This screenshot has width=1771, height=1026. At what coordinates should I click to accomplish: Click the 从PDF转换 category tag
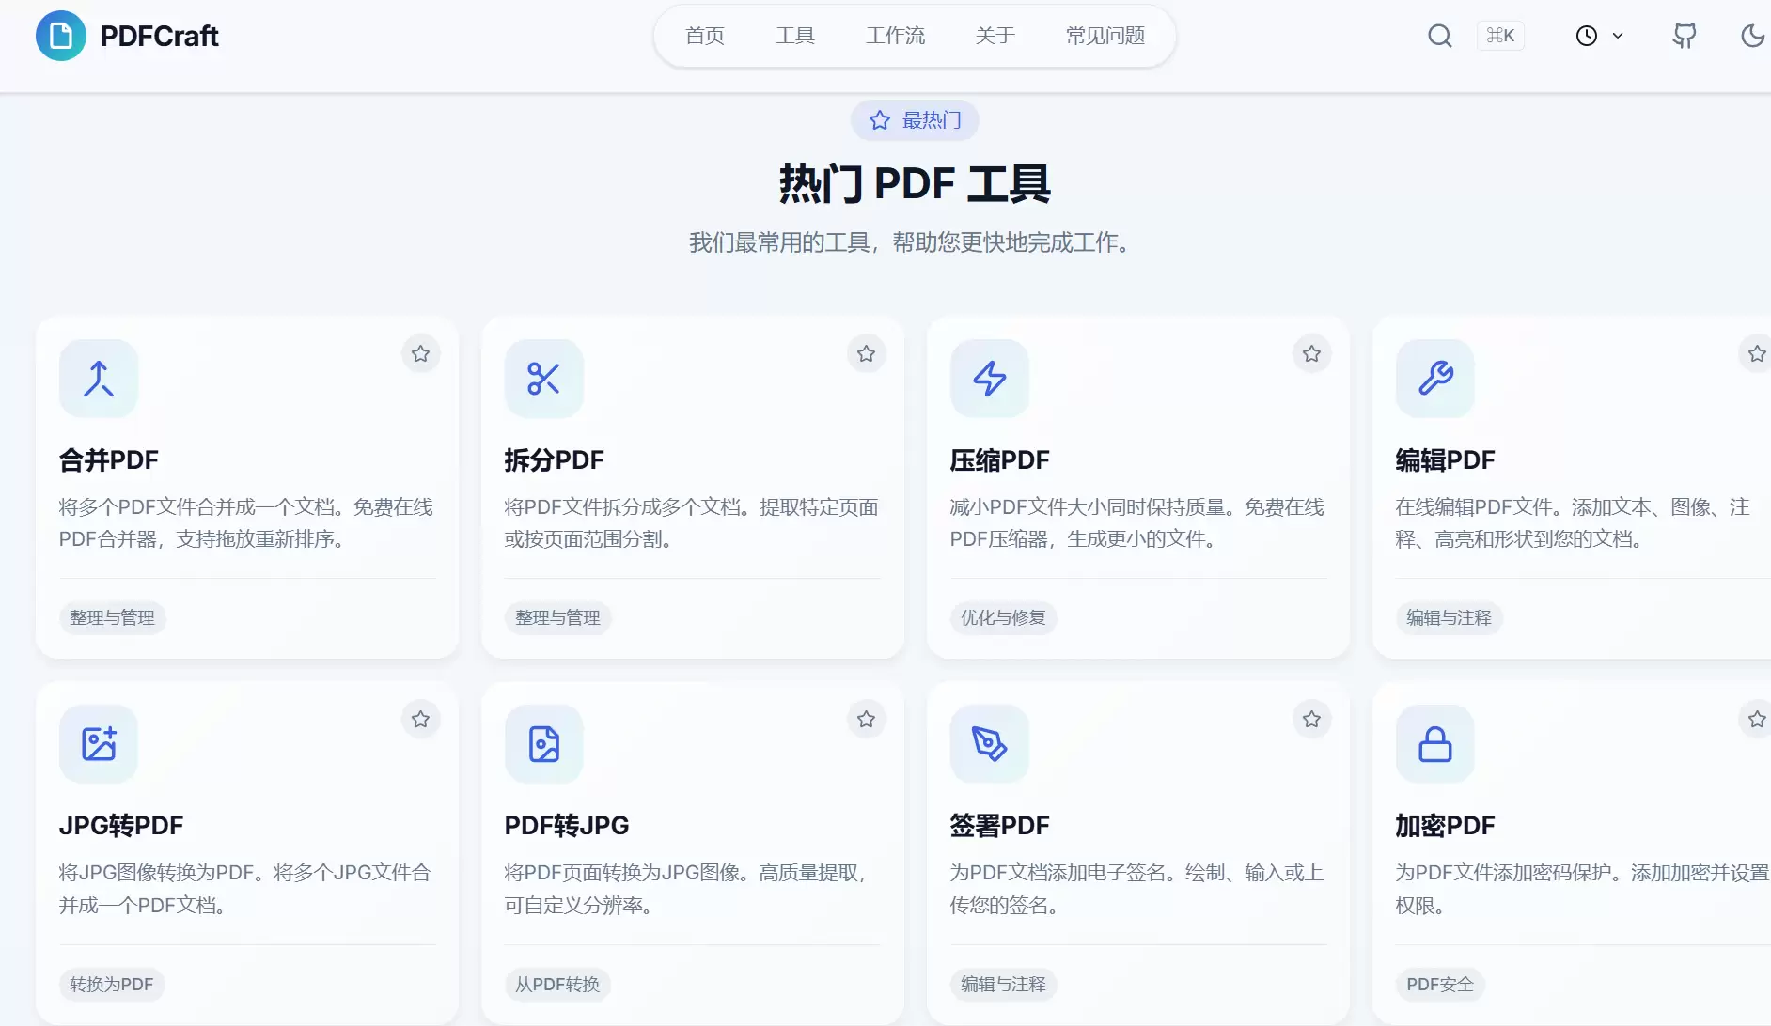click(x=557, y=985)
